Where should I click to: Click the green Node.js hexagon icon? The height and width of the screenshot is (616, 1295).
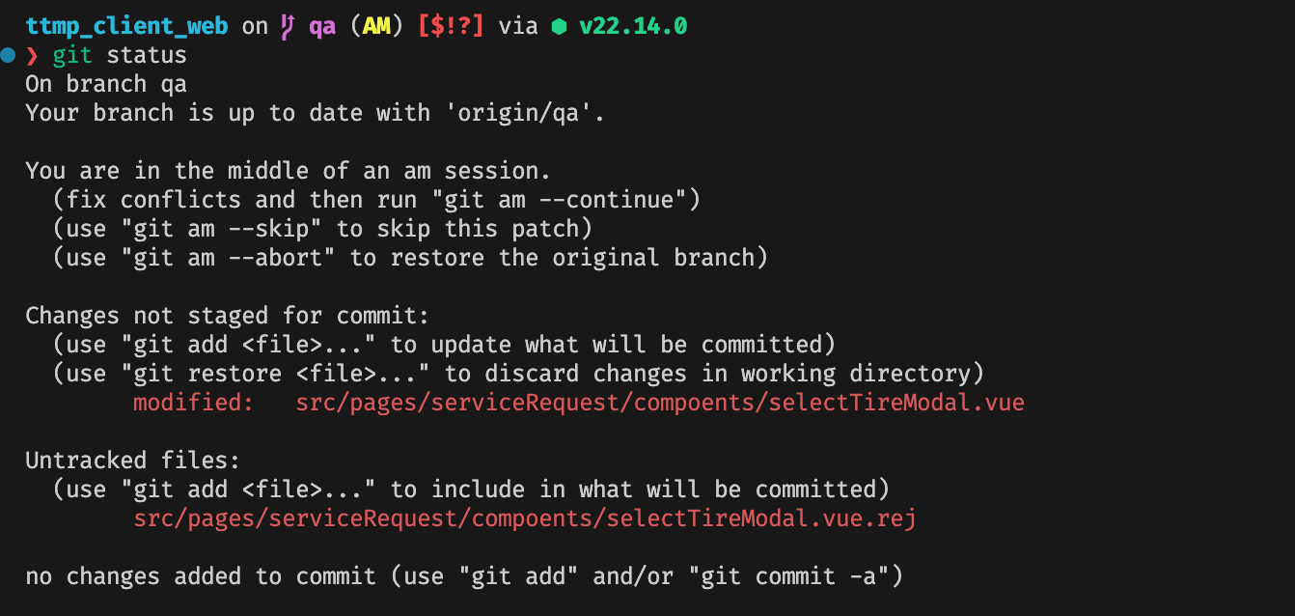[559, 27]
